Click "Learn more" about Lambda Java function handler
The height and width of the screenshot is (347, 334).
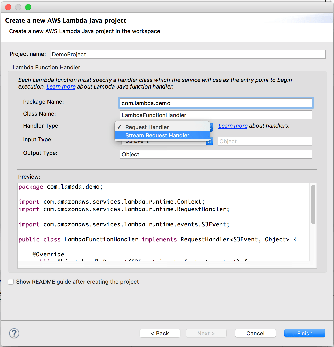[61, 86]
